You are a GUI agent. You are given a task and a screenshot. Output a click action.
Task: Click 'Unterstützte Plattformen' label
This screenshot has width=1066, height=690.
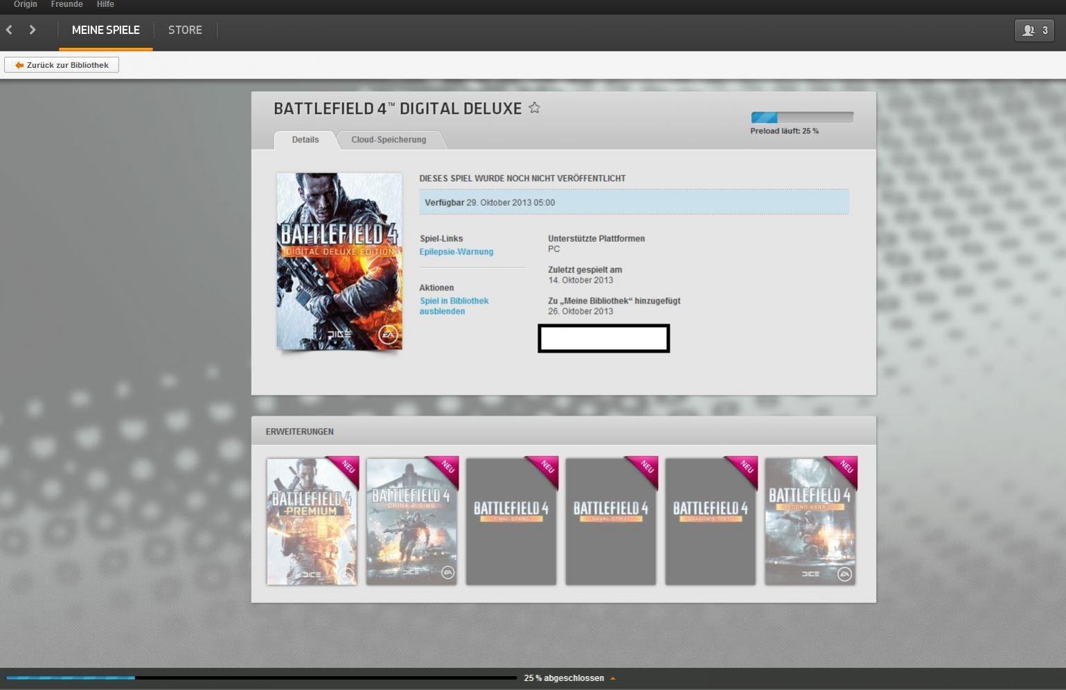[x=596, y=238]
